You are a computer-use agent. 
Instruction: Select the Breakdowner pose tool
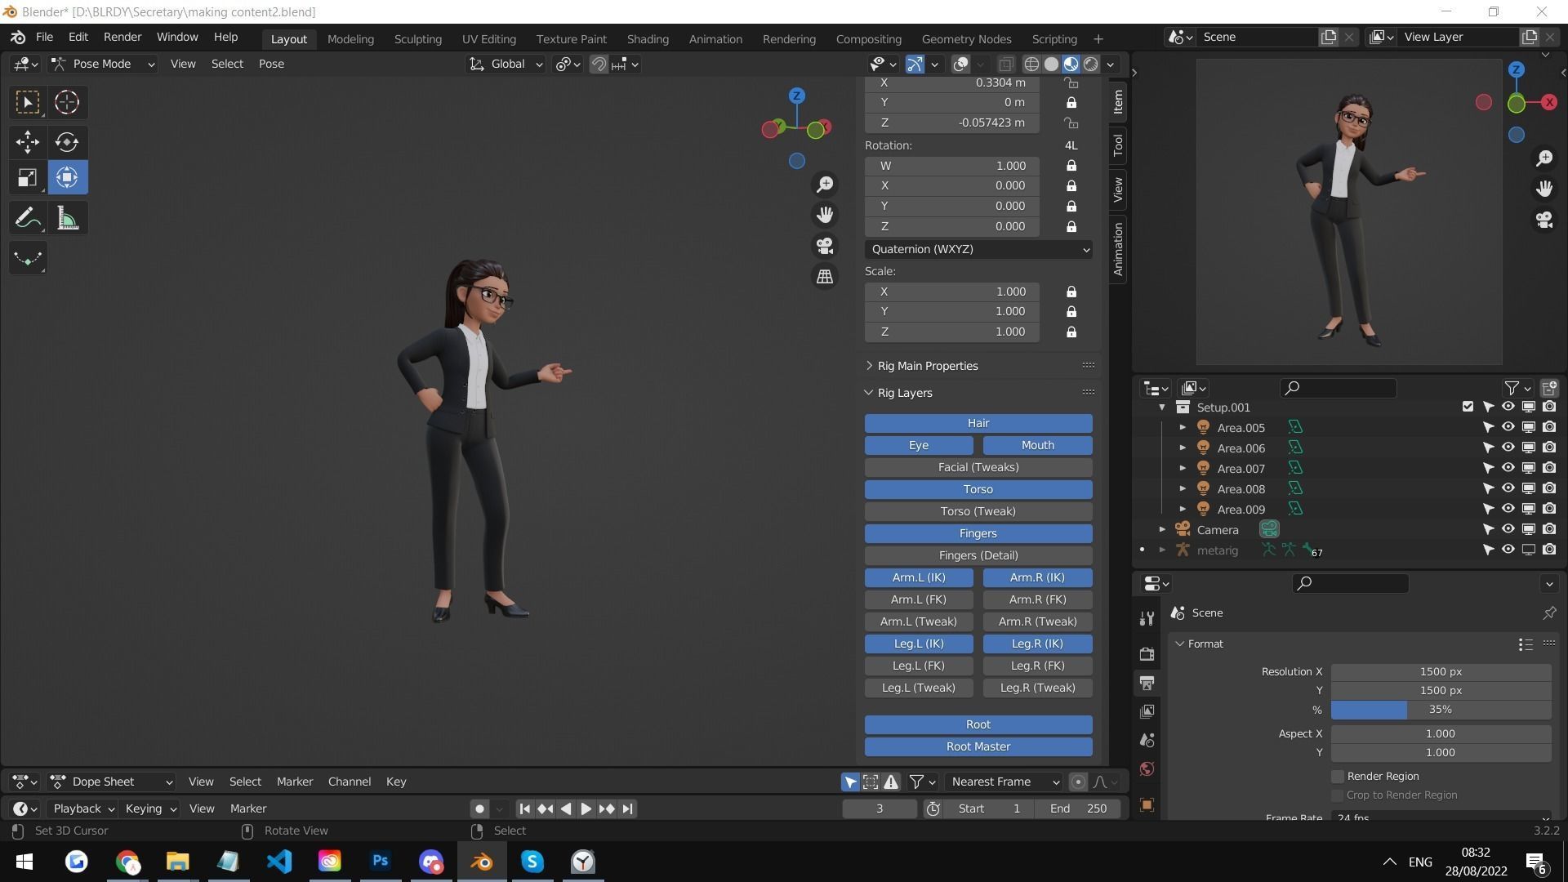pos(28,258)
